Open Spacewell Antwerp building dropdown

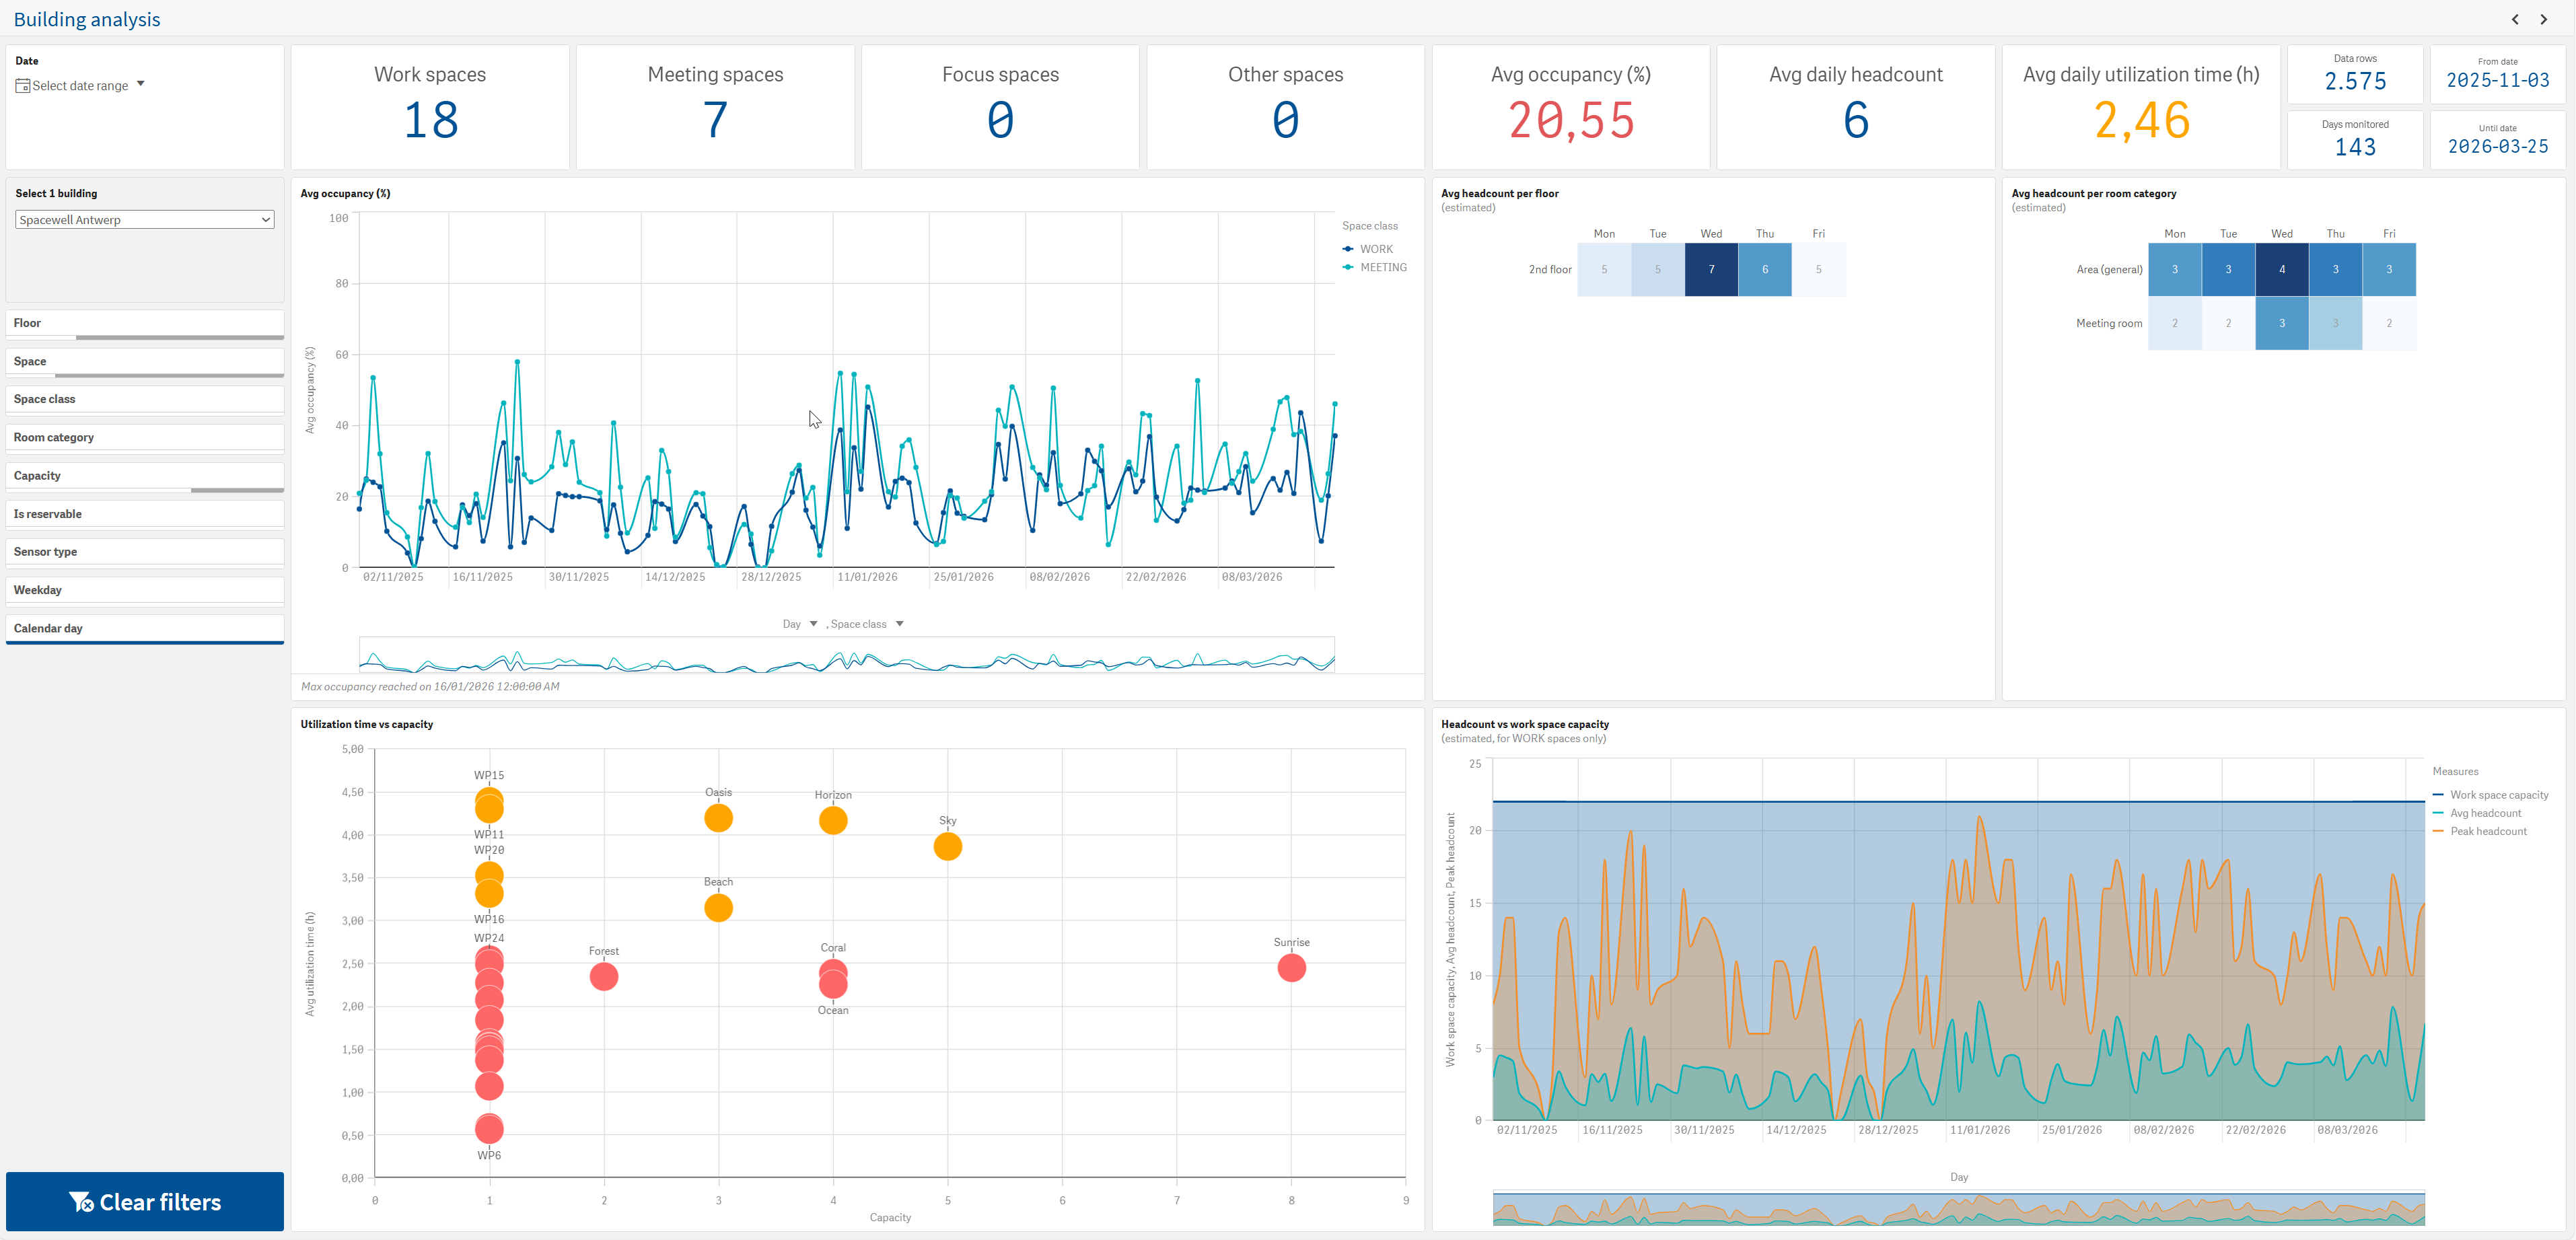pos(145,220)
